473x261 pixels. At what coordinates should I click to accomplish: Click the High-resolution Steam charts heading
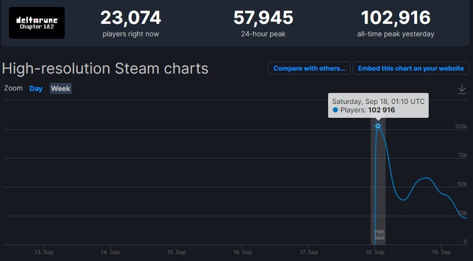pos(105,69)
